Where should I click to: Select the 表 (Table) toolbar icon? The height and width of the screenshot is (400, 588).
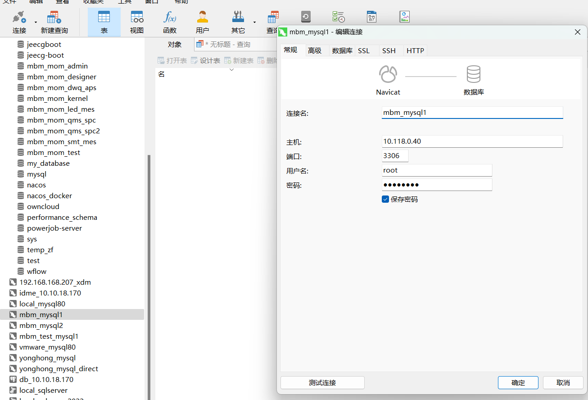click(x=104, y=22)
